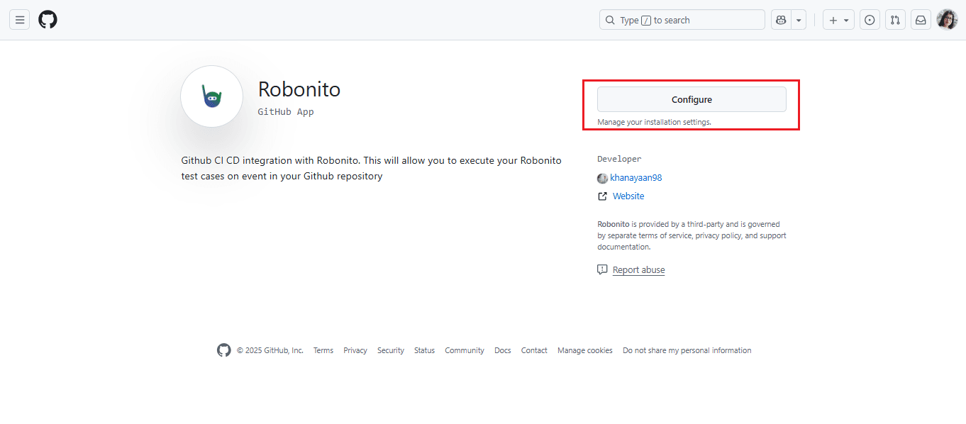The image size is (966, 424).
Task: Click the magnifier icon in search box
Action: tap(610, 20)
